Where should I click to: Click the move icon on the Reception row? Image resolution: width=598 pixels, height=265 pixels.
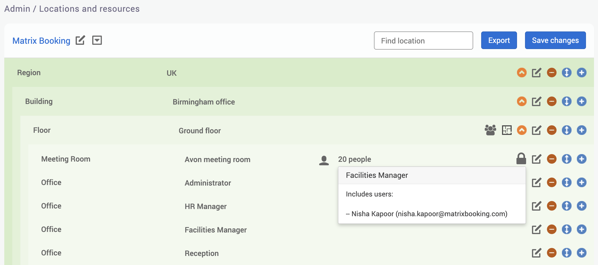point(567,252)
